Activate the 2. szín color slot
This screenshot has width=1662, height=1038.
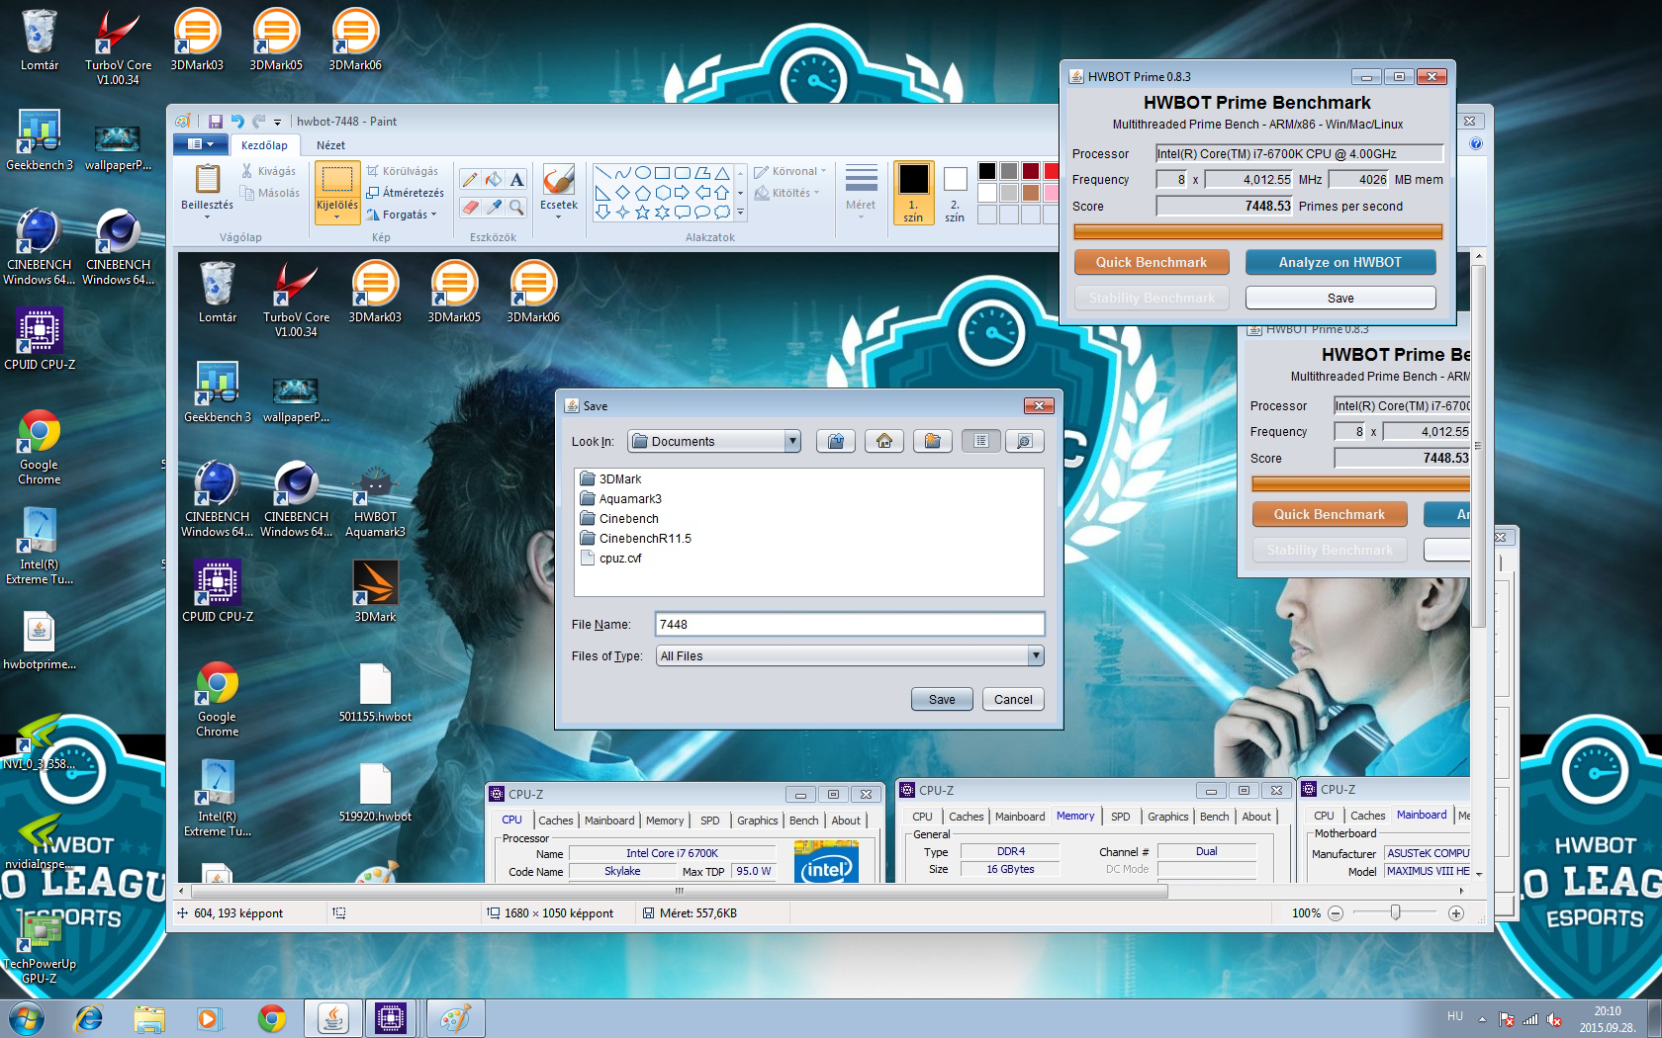pyautogui.click(x=955, y=193)
